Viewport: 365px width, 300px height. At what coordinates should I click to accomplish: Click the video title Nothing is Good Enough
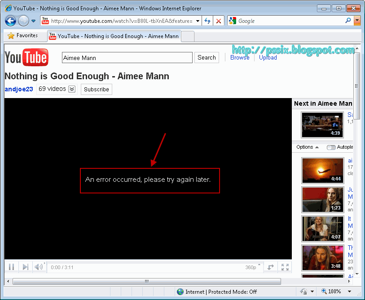tap(87, 76)
